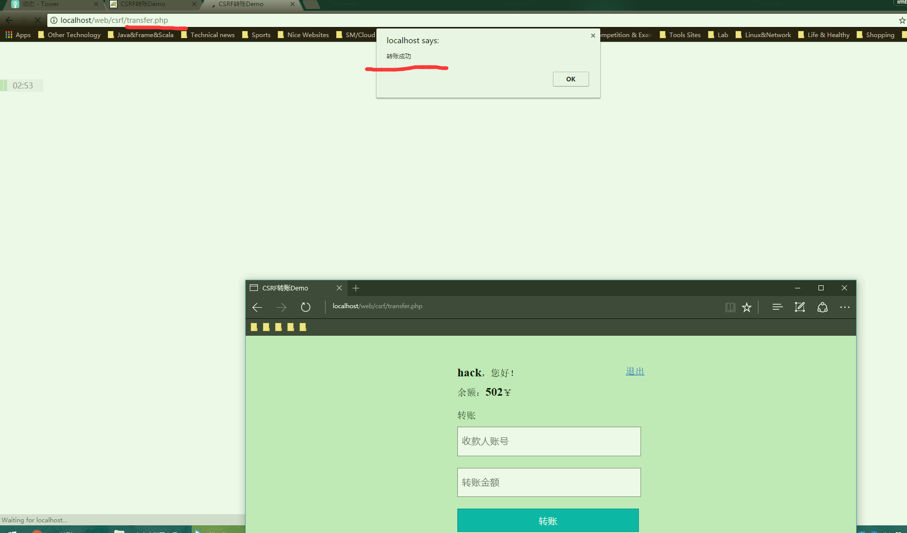Click OK in the alert dialog
The image size is (907, 533).
[x=571, y=79]
